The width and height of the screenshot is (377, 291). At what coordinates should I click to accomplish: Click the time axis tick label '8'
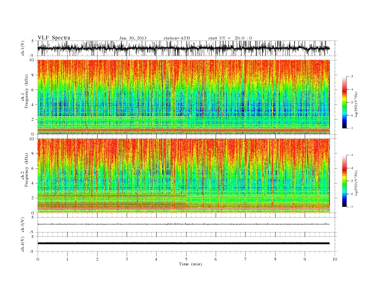[x=275, y=259]
